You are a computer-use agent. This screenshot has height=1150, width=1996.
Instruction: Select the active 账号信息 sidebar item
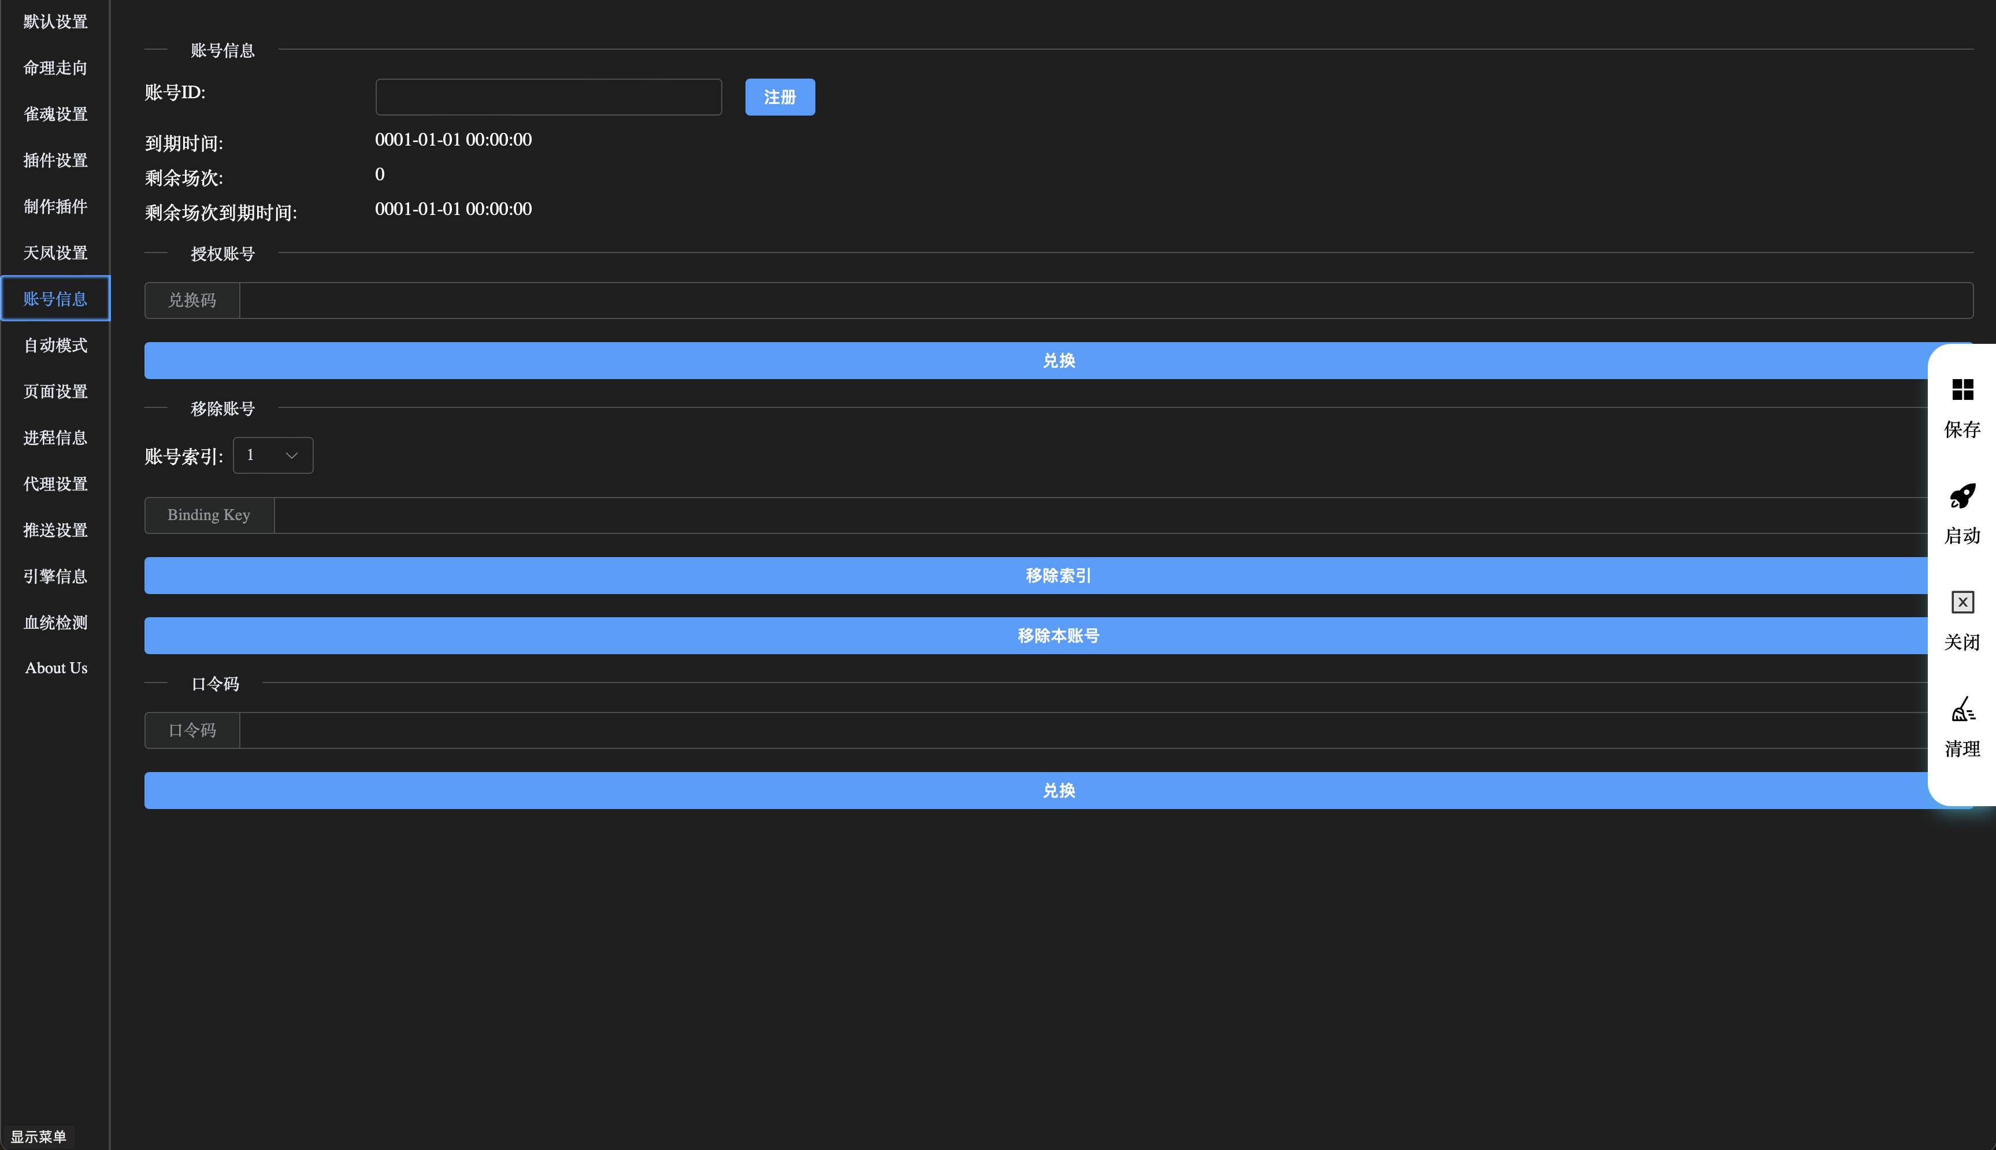pyautogui.click(x=55, y=299)
